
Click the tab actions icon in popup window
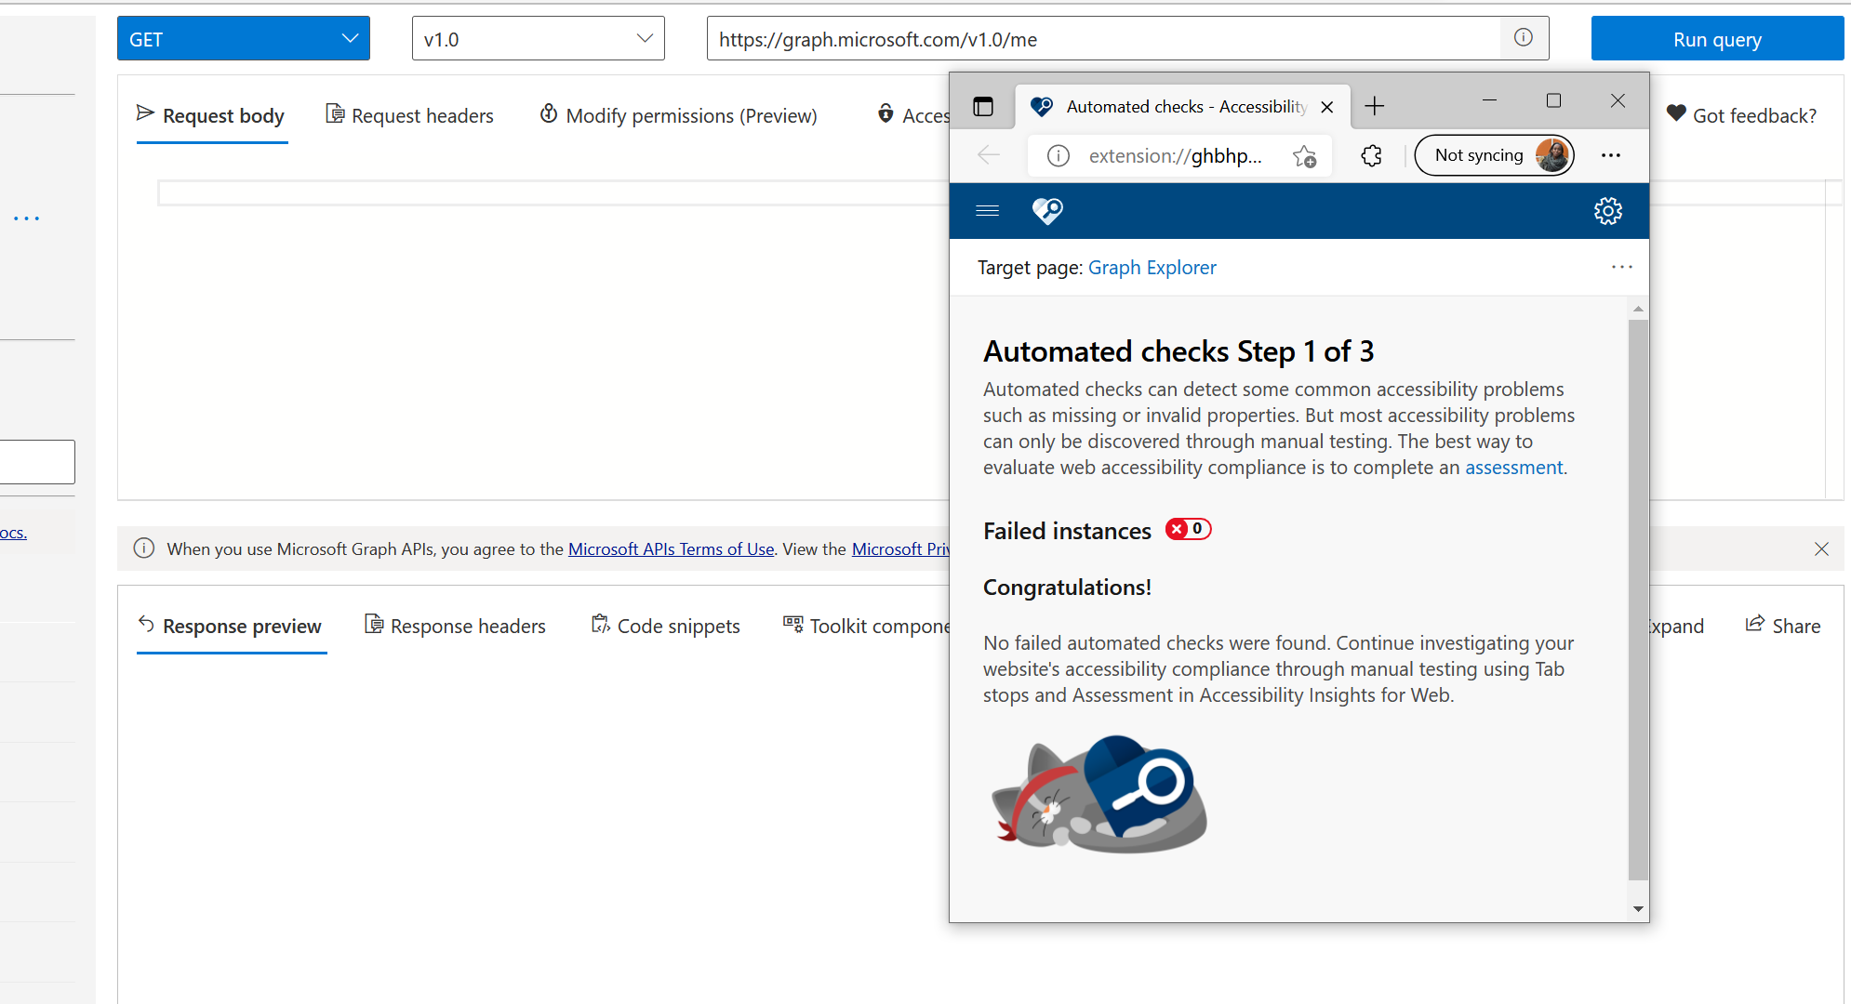click(983, 106)
